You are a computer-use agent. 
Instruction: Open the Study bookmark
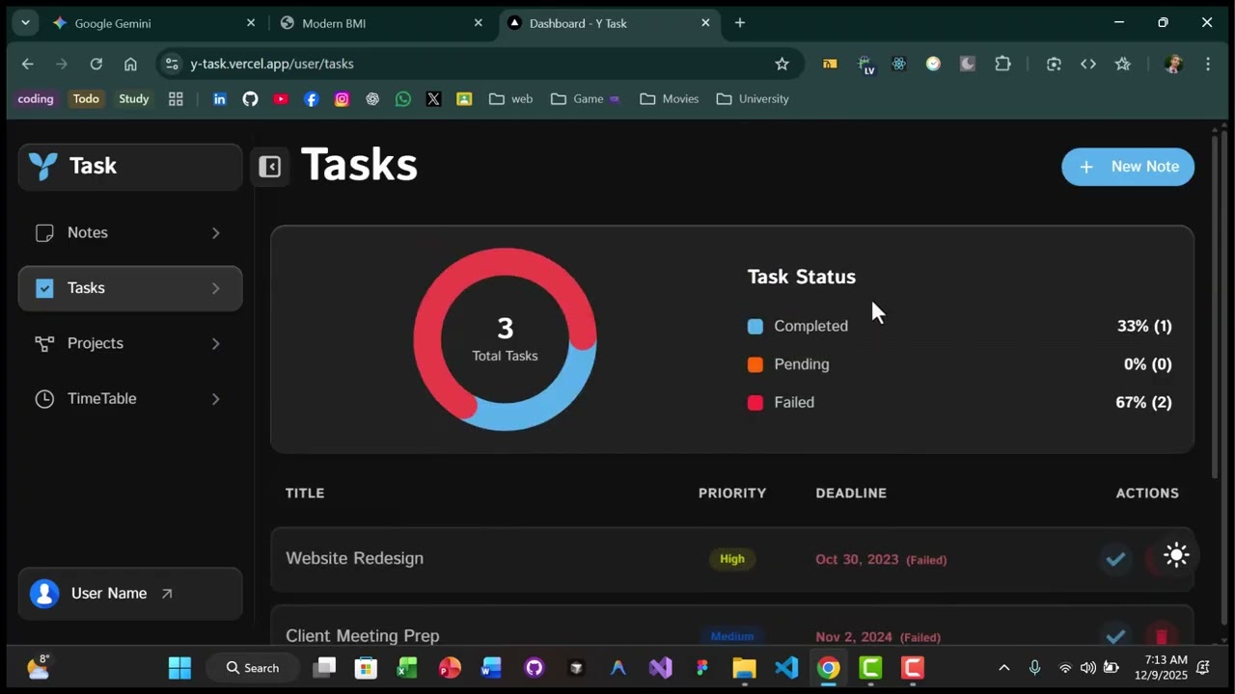134,98
